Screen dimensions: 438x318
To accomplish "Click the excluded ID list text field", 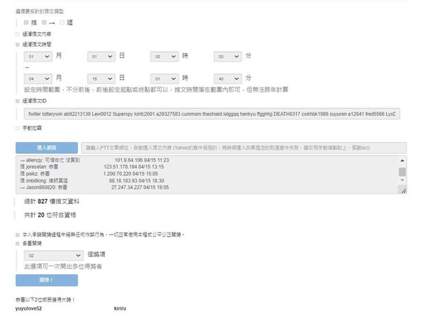I will point(211,114).
